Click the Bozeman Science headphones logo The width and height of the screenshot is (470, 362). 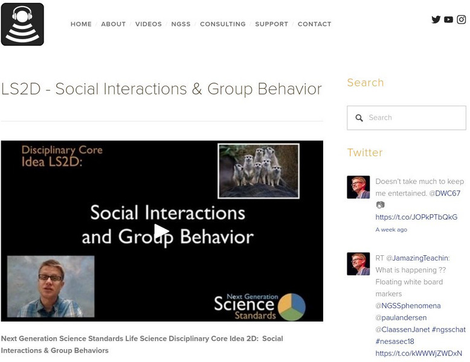22,24
